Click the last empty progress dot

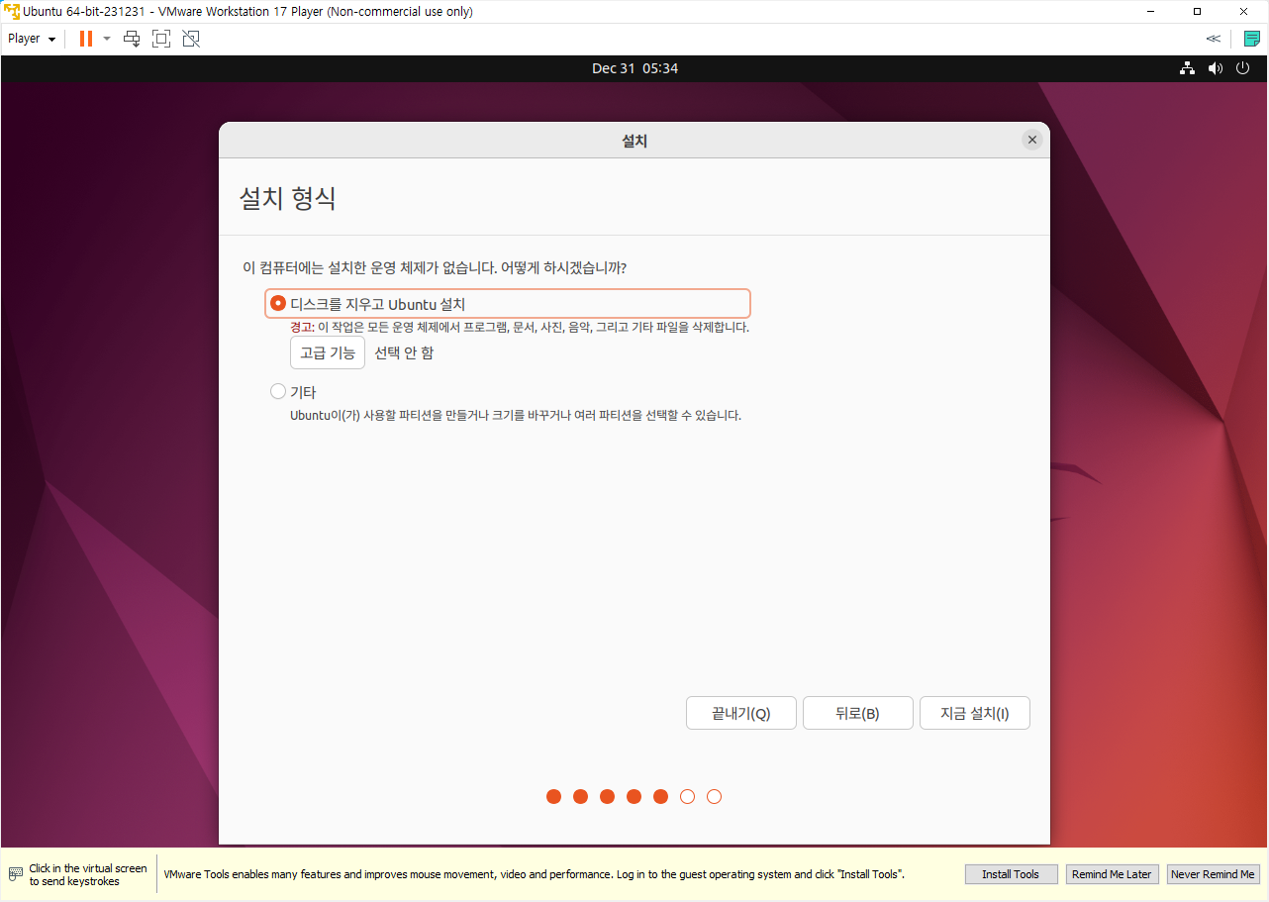[x=715, y=796]
